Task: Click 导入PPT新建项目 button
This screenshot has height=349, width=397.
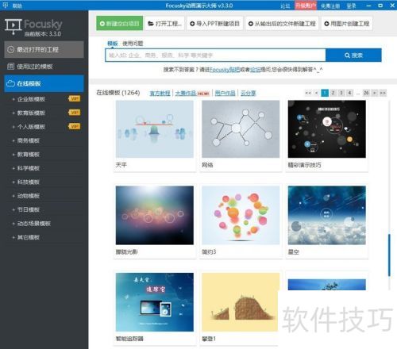Action: (215, 24)
